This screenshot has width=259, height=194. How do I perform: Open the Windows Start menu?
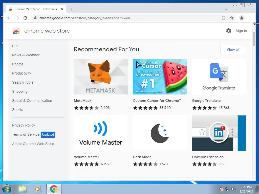point(7,189)
